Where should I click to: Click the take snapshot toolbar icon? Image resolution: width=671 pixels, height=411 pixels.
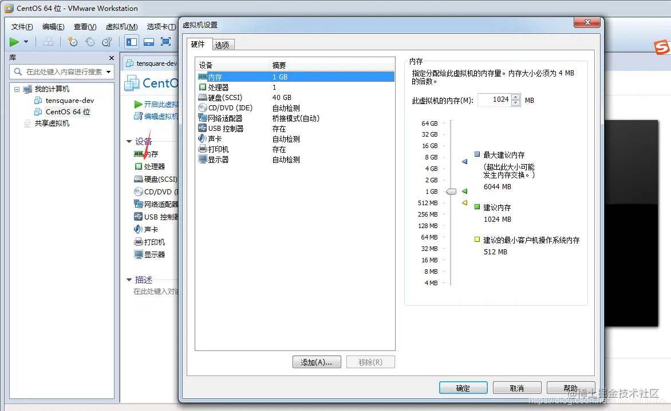[73, 42]
